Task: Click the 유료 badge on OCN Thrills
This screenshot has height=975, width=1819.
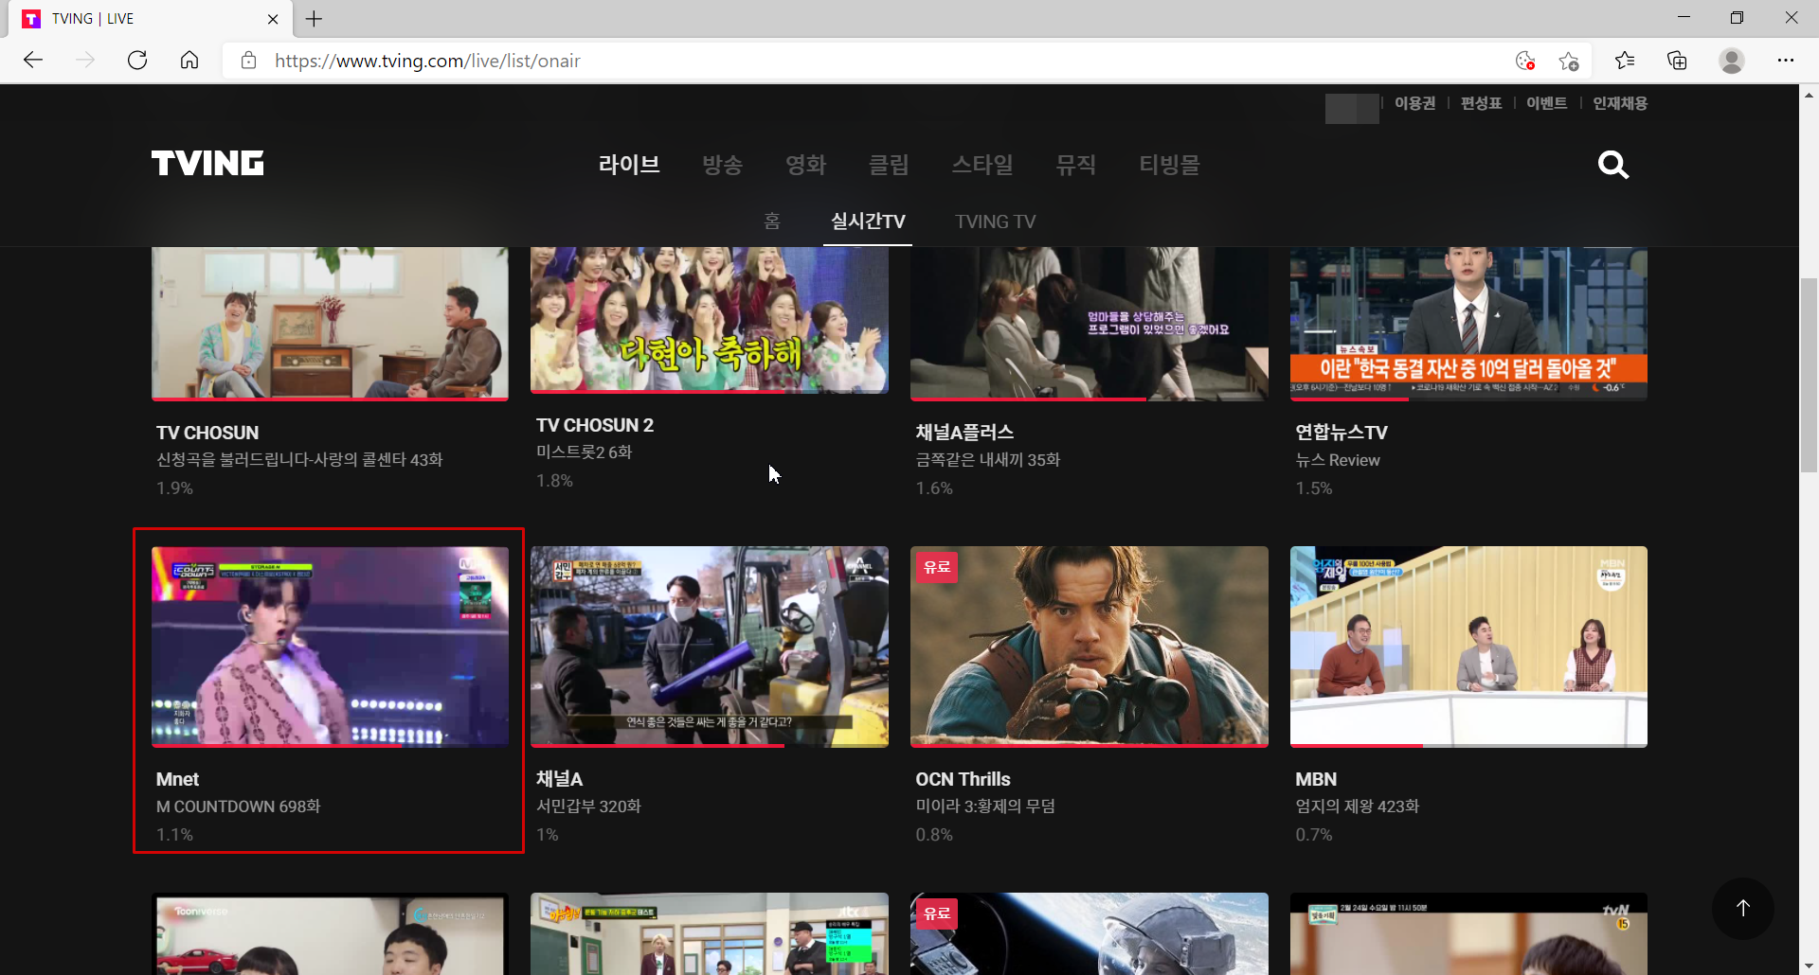Action: click(937, 567)
